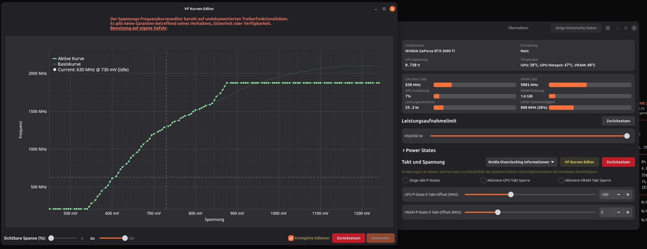The width and height of the screenshot is (647, 249).
Task: Click the Current 630 MHz @ 730 mV legend entry
Action: click(91, 70)
